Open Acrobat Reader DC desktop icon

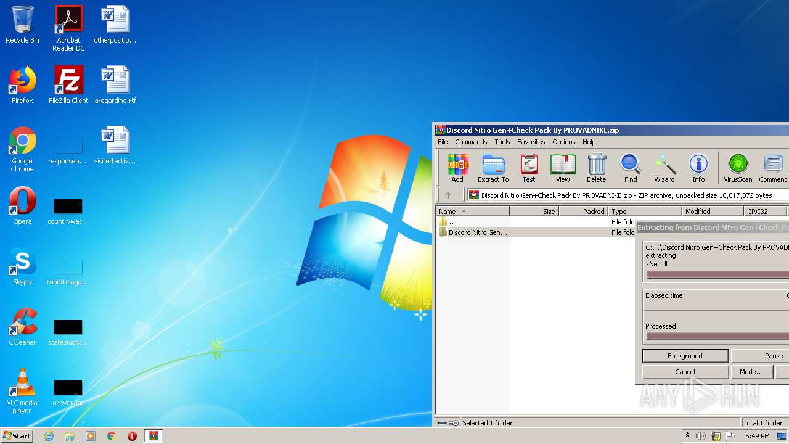coord(68,28)
